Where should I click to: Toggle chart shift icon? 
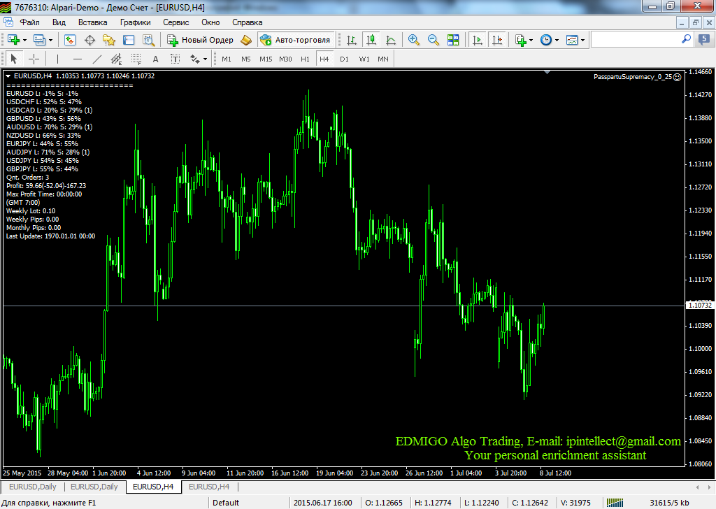[497, 40]
